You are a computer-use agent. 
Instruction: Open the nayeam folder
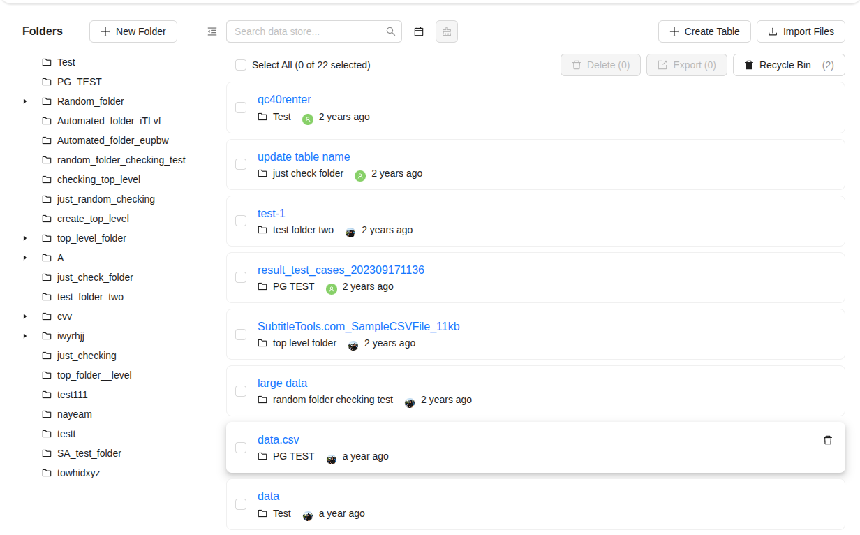(x=74, y=414)
